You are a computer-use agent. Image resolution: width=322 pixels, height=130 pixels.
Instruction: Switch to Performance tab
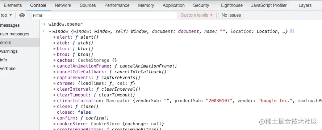tap(117, 5)
